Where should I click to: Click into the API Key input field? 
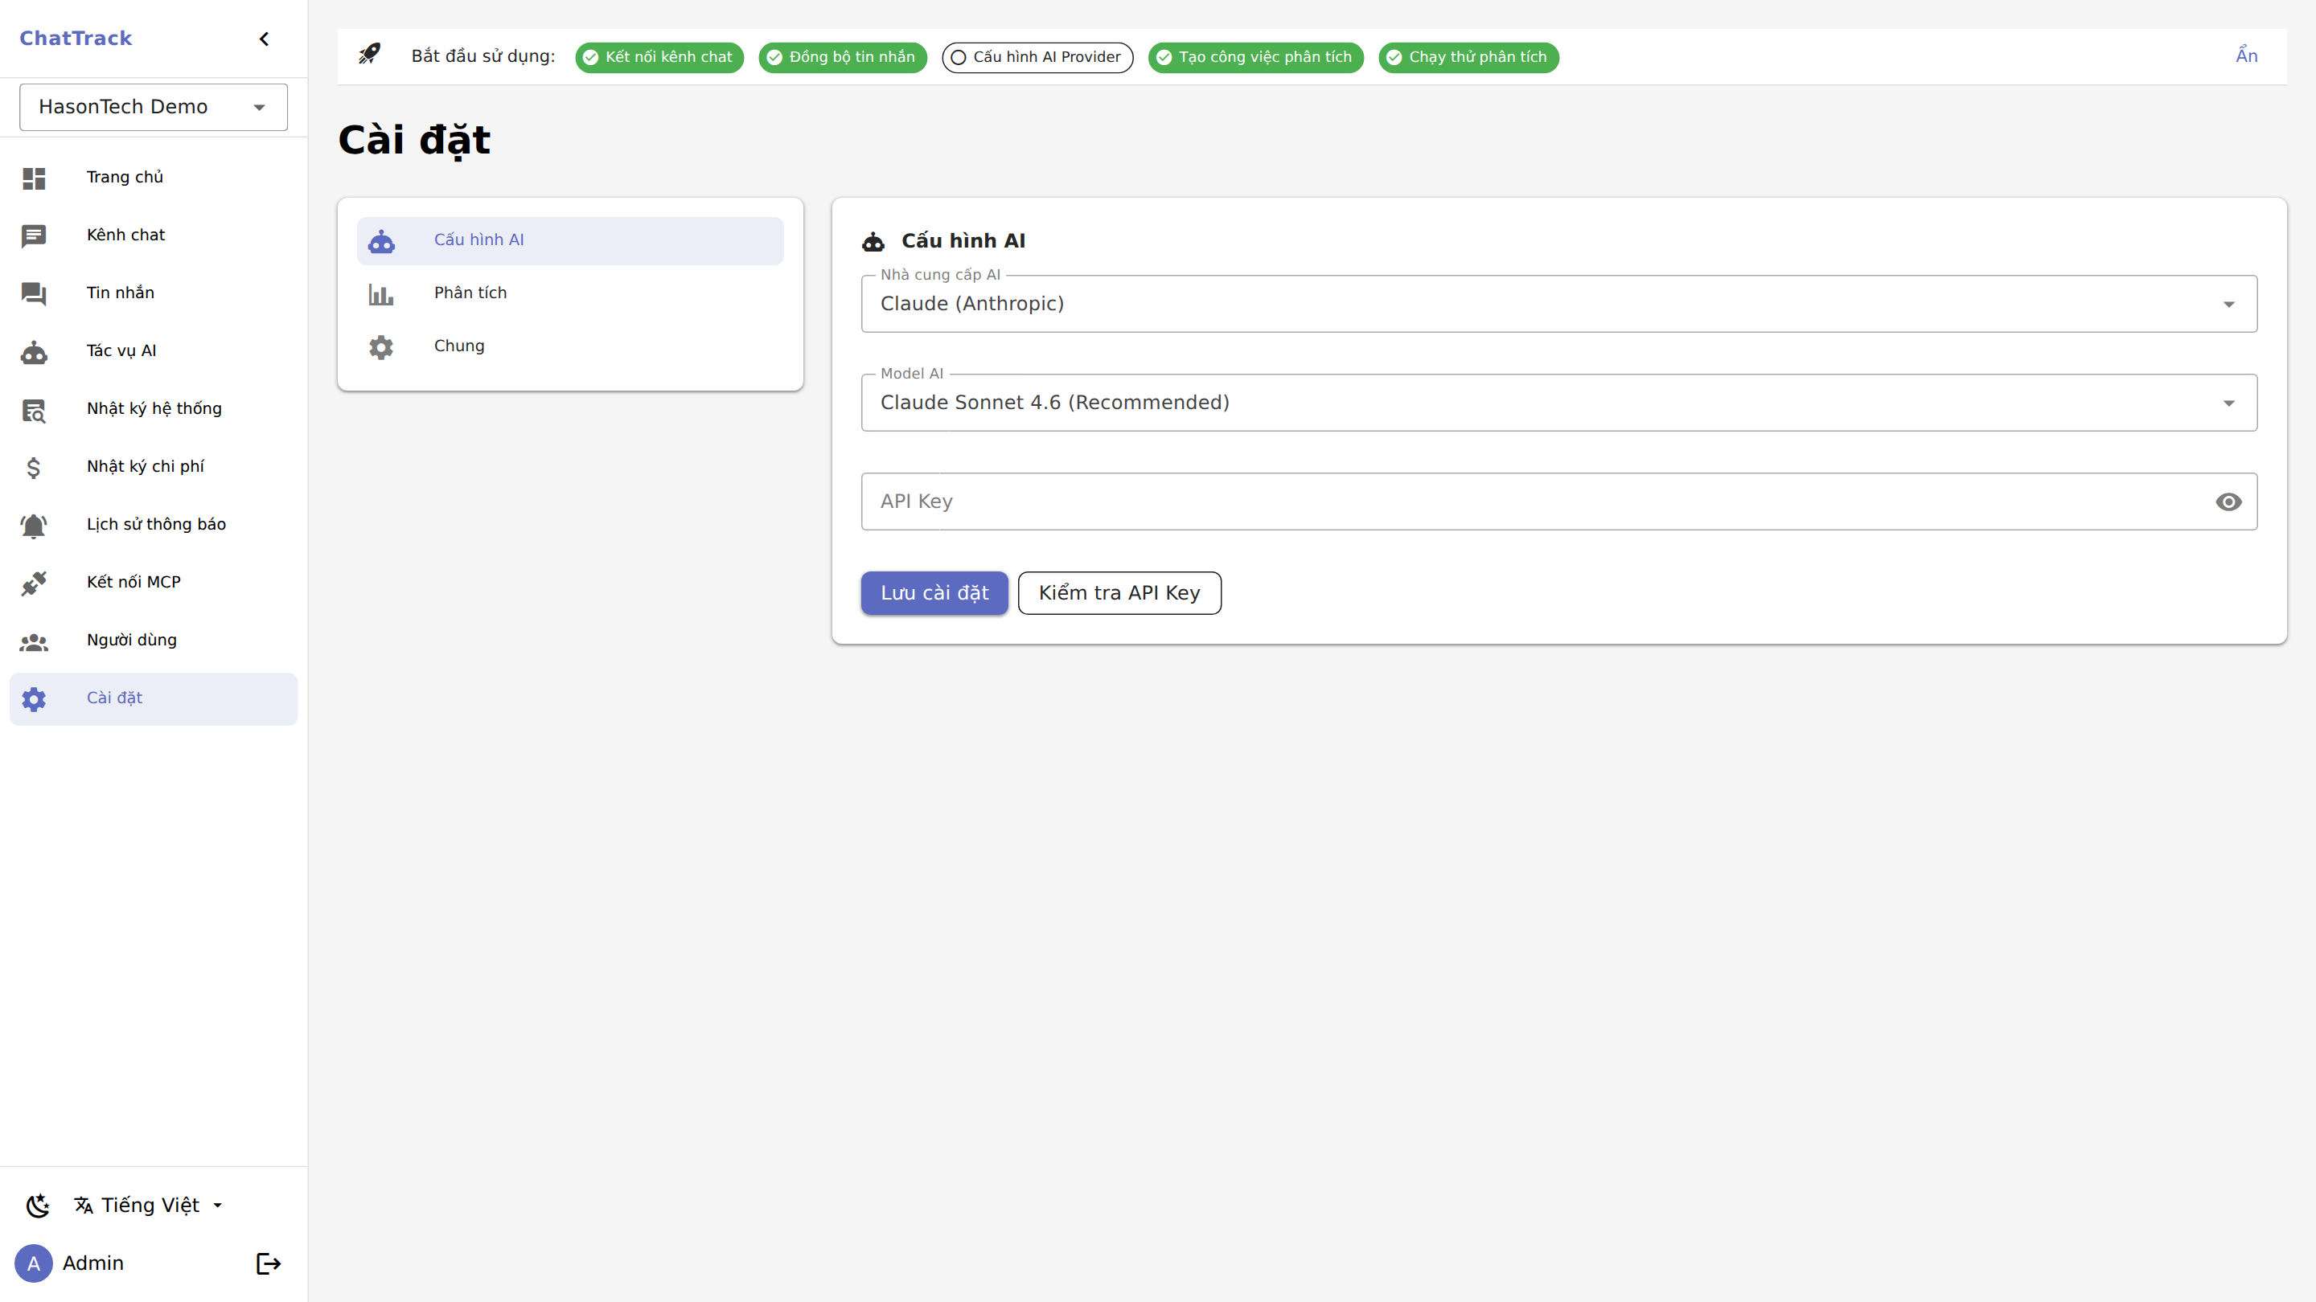[x=1529, y=502]
